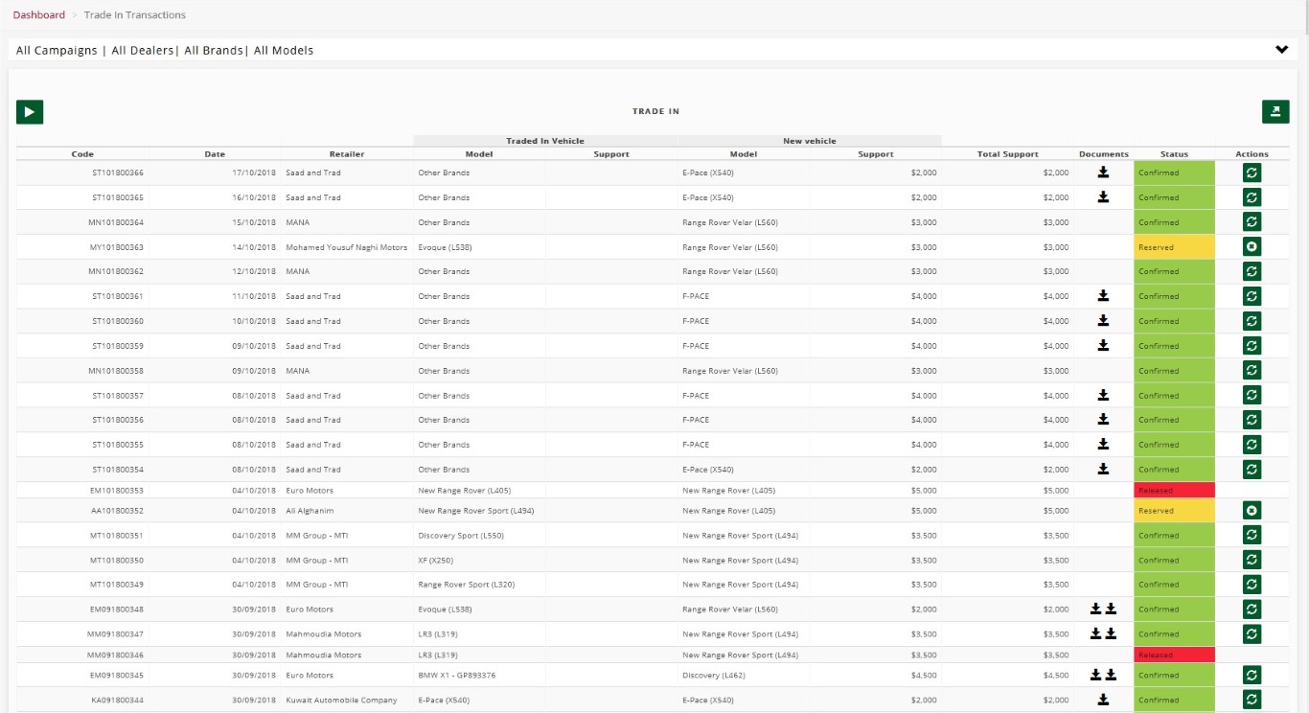
Task: Click the Trade In Transactions breadcrumb
Action: point(135,14)
